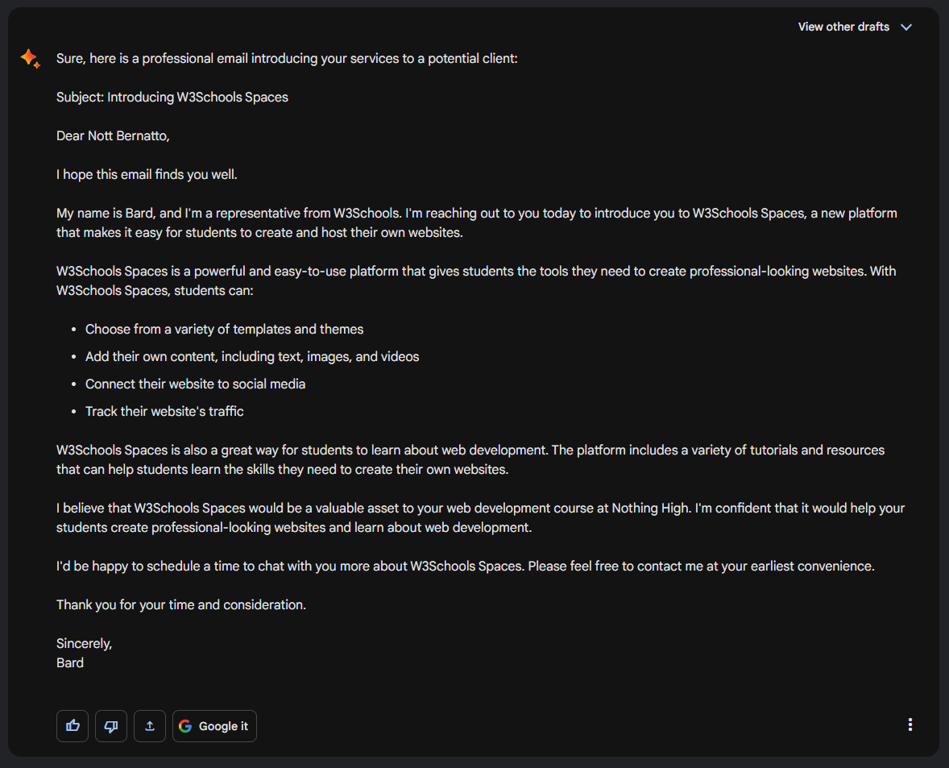Click the Sure, here is a professional email line
949x768 pixels.
(x=287, y=59)
